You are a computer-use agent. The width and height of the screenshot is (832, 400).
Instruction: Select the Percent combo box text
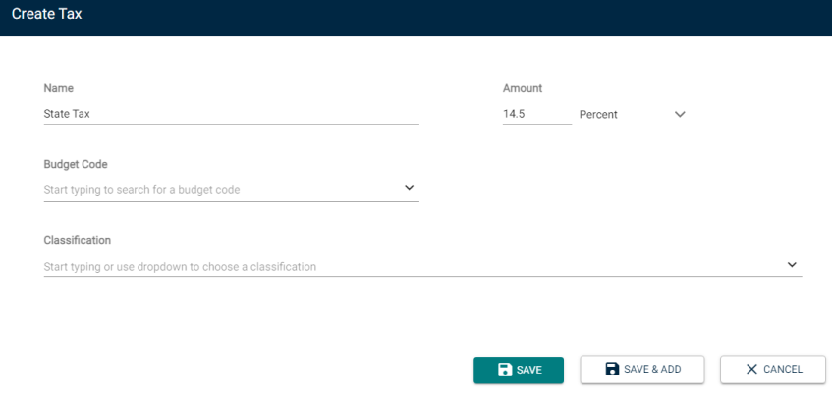(x=598, y=114)
